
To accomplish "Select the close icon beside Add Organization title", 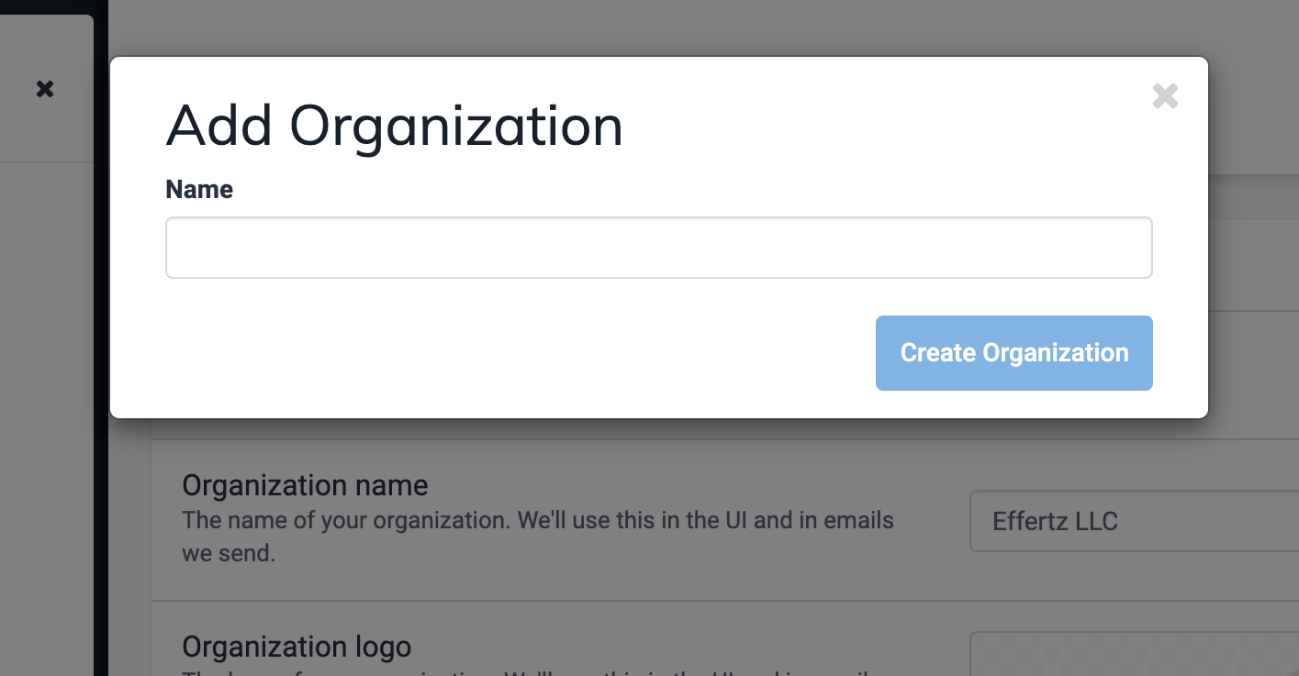I will (x=1165, y=95).
